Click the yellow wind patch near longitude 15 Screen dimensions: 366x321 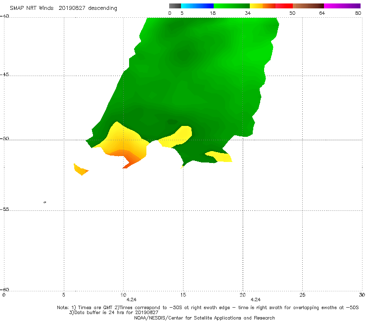pos(176,138)
